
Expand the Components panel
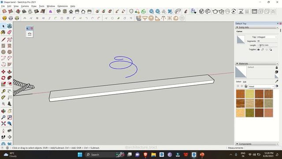(237, 144)
